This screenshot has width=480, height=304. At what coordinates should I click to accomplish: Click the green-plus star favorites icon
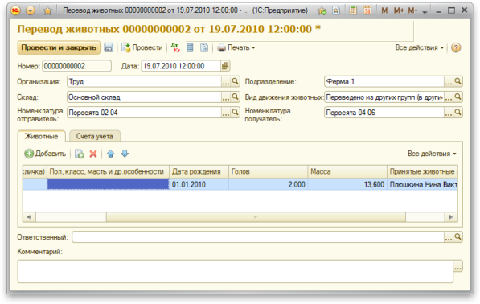point(322,10)
